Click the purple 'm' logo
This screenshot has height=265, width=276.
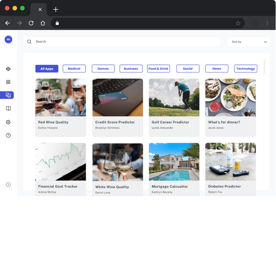tap(8, 39)
